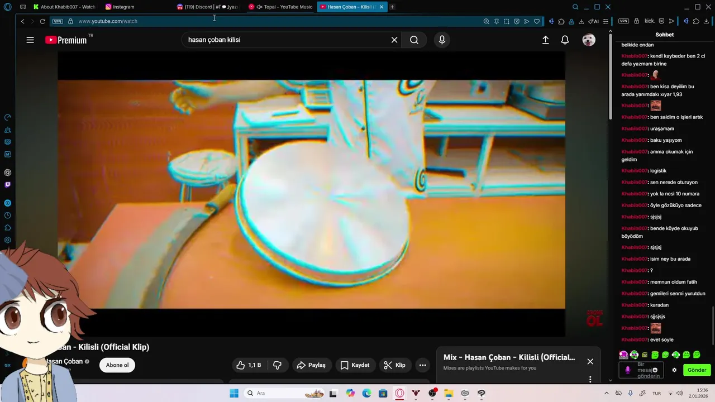Click the chat message "evet soyle"
Image resolution: width=715 pixels, height=402 pixels.
(x=662, y=339)
